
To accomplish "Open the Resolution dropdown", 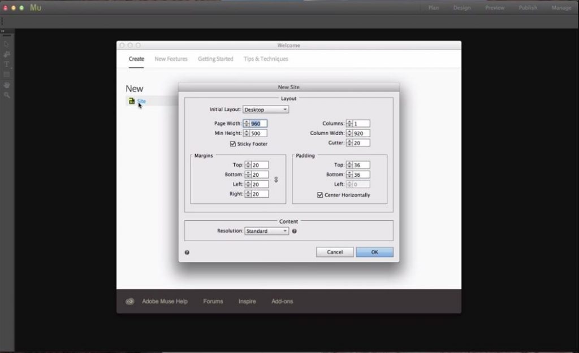I will point(267,231).
